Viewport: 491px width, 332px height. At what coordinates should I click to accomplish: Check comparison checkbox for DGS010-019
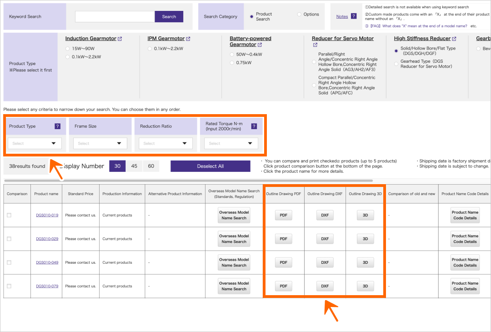[9, 215]
